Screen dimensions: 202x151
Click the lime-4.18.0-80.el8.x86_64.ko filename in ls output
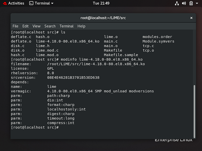(68, 41)
